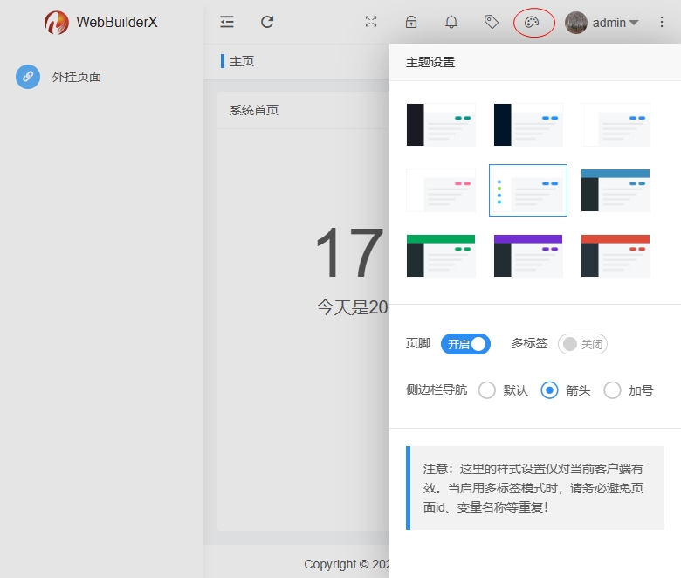Toggle fullscreen mode icon
The height and width of the screenshot is (578, 681).
click(x=371, y=23)
